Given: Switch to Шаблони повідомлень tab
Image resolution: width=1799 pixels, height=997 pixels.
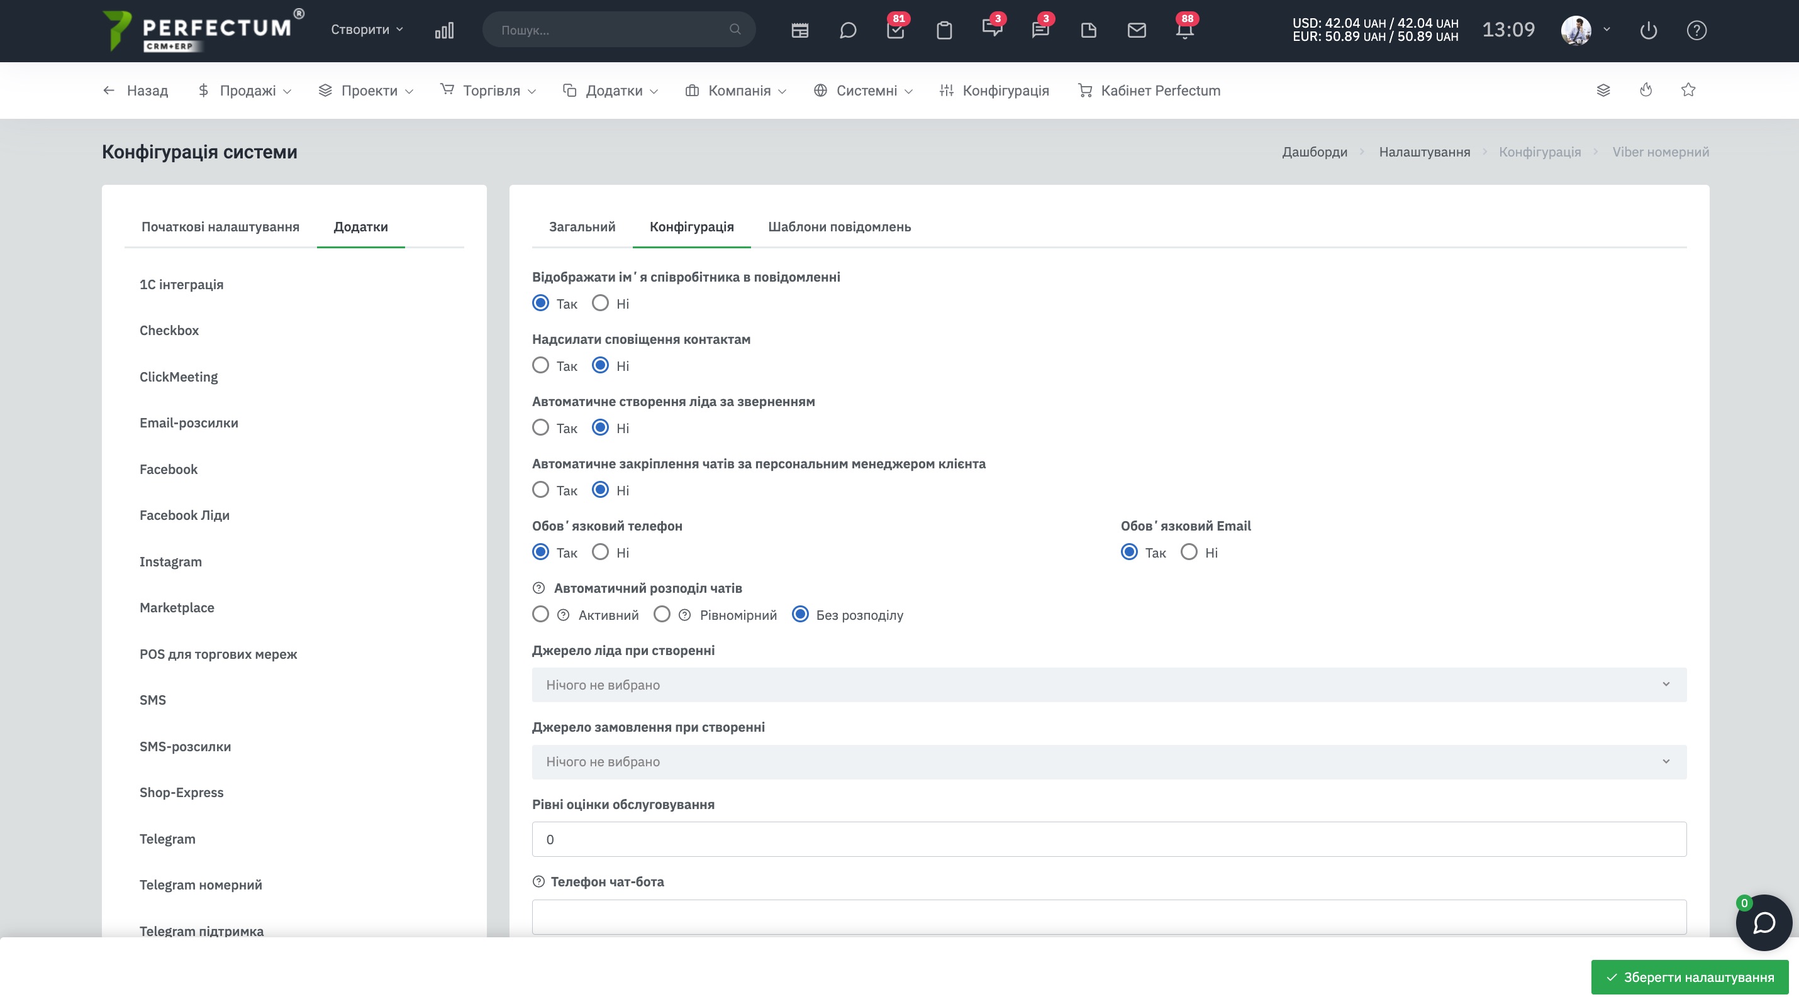Looking at the screenshot, I should point(840,227).
